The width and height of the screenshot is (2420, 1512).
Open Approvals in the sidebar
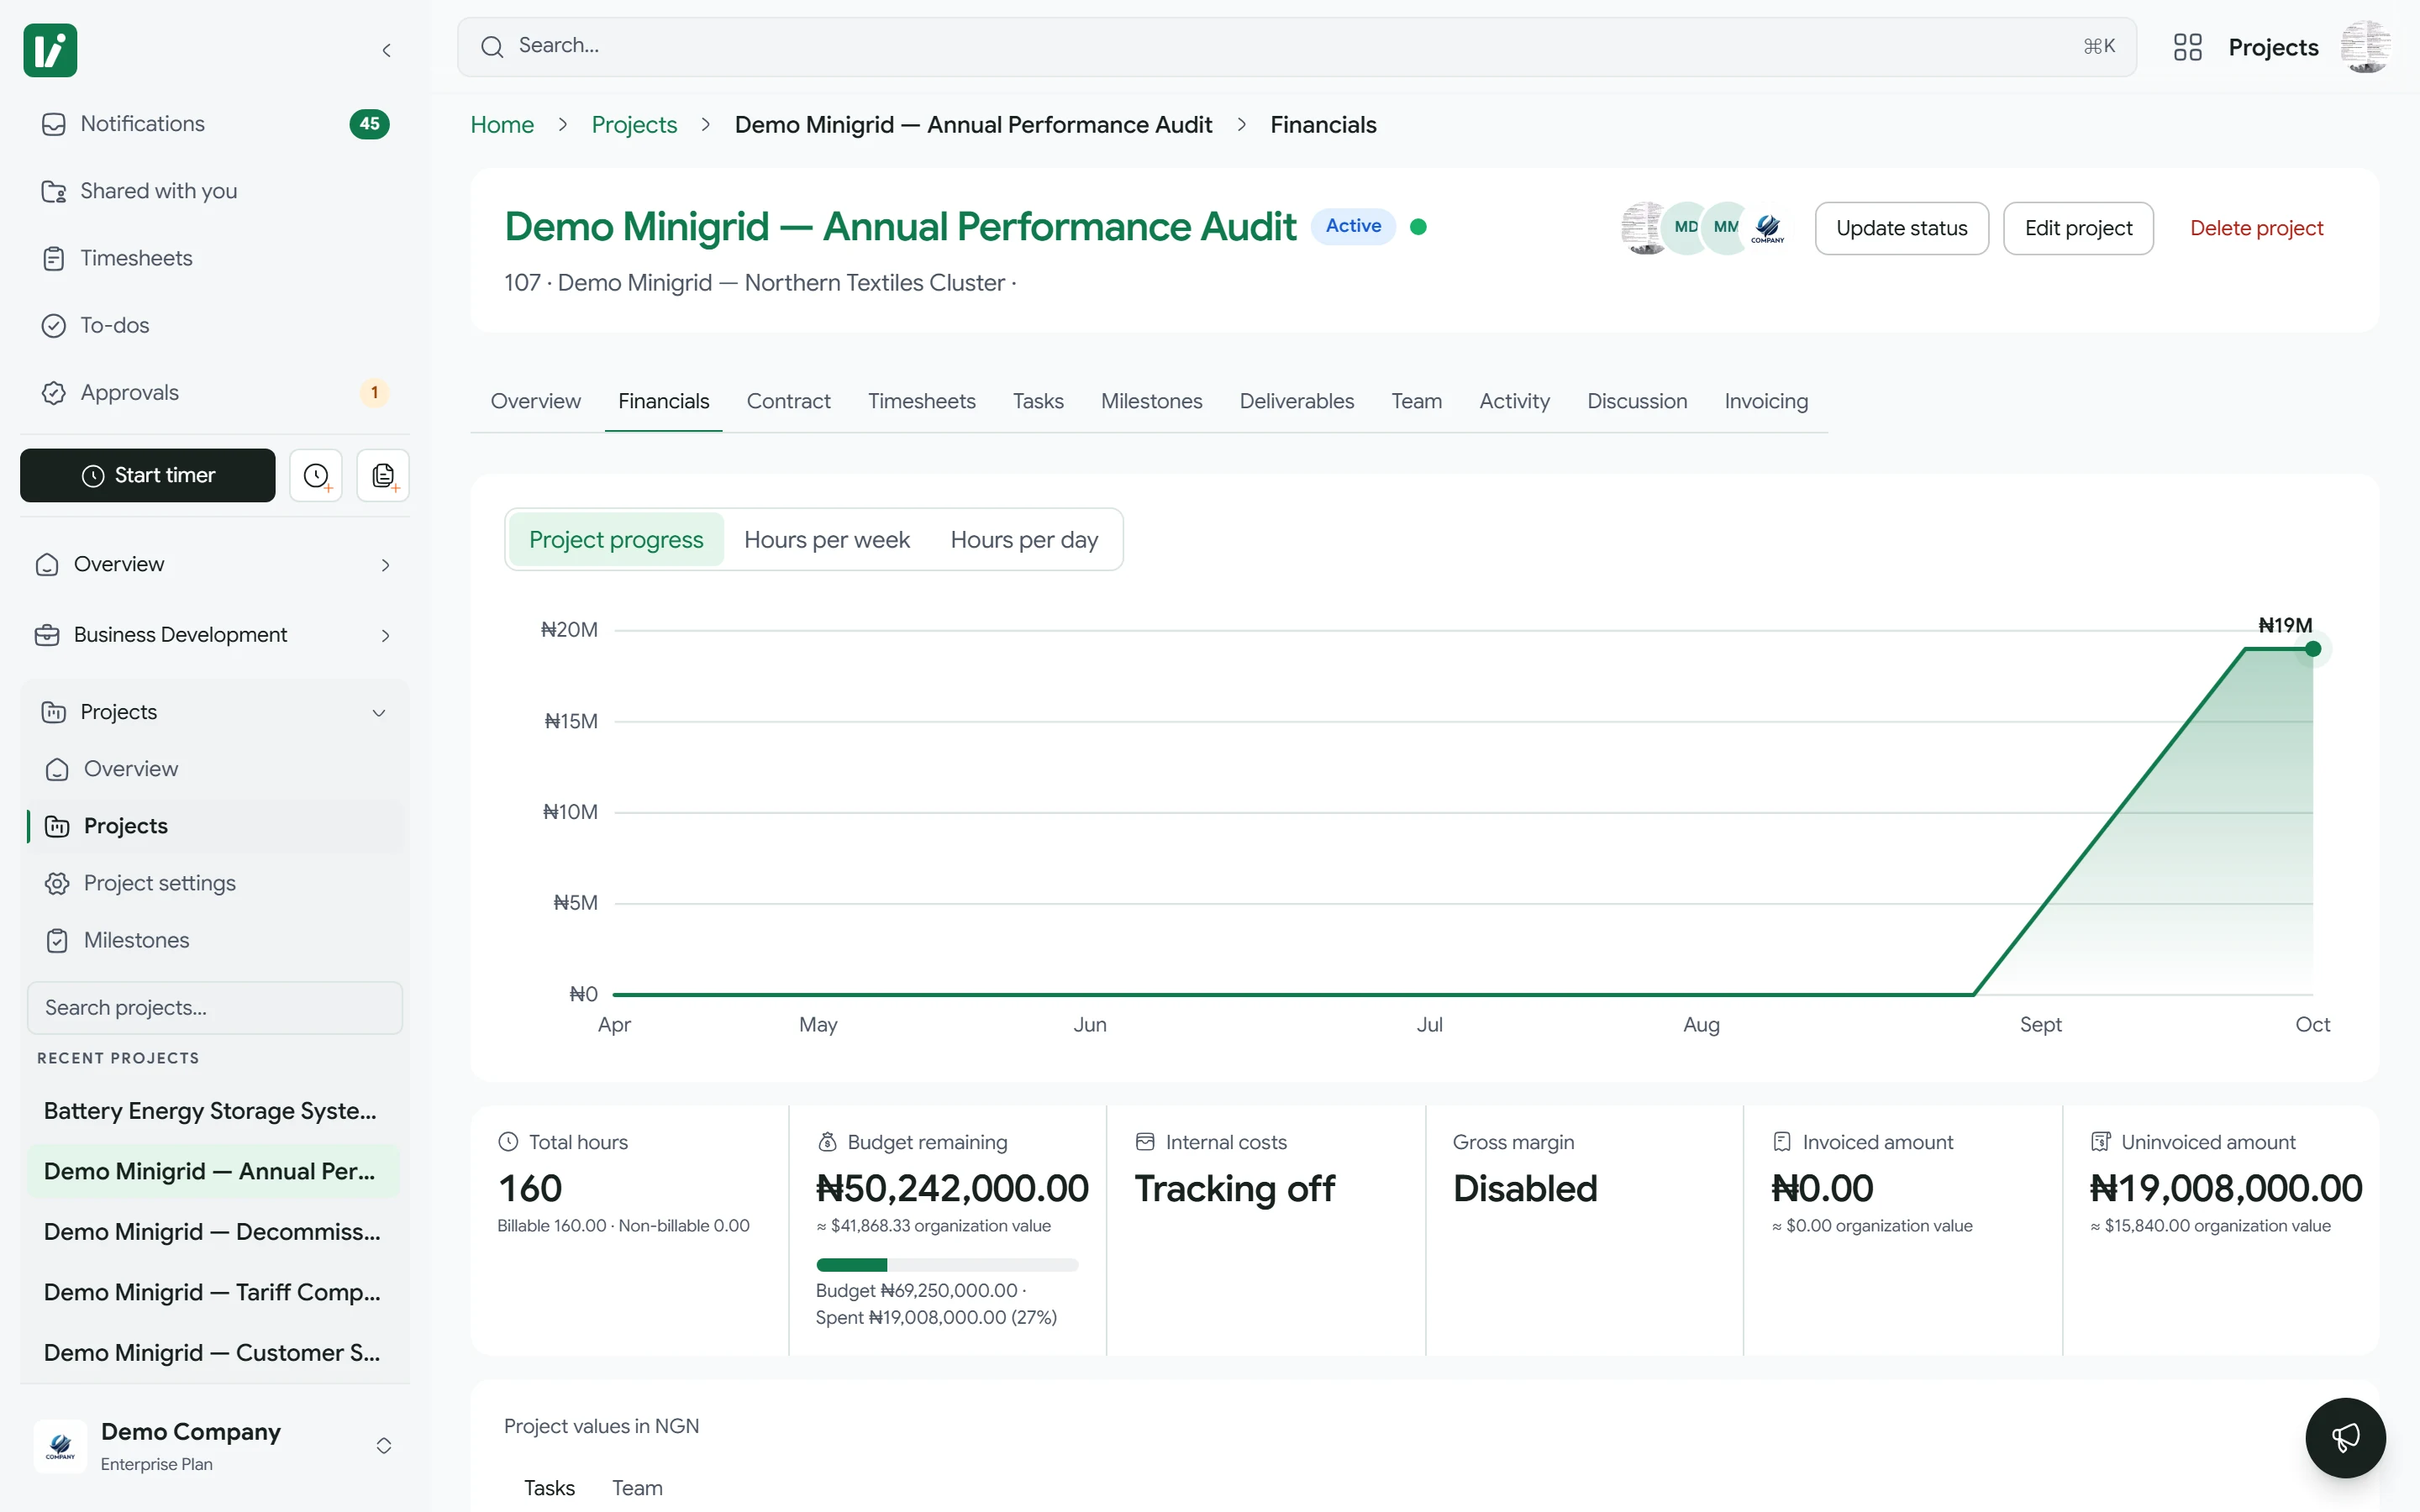[x=214, y=392]
